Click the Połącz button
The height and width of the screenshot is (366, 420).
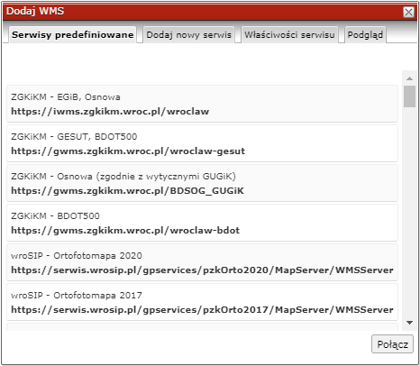[x=392, y=344]
